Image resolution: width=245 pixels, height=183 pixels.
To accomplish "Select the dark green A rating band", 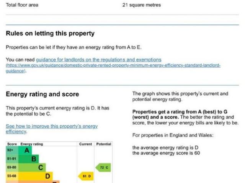I will 26,150.
